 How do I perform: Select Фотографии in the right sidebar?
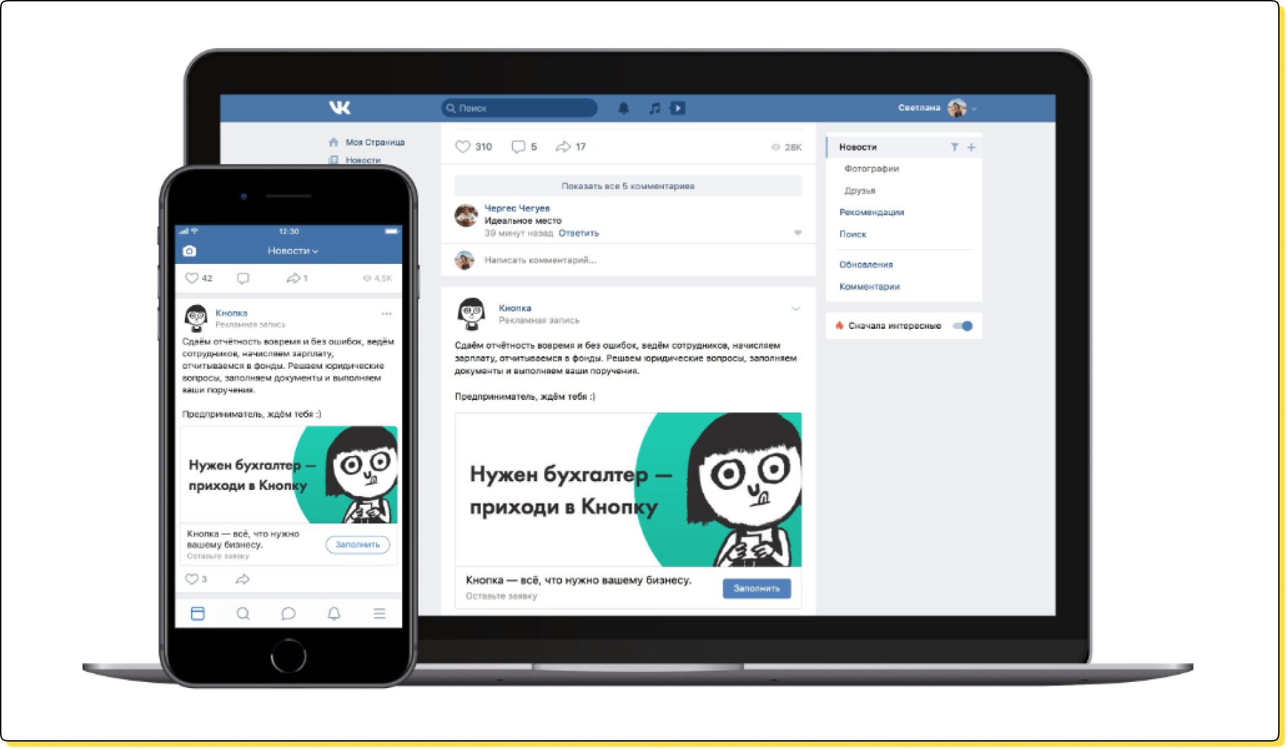871,169
